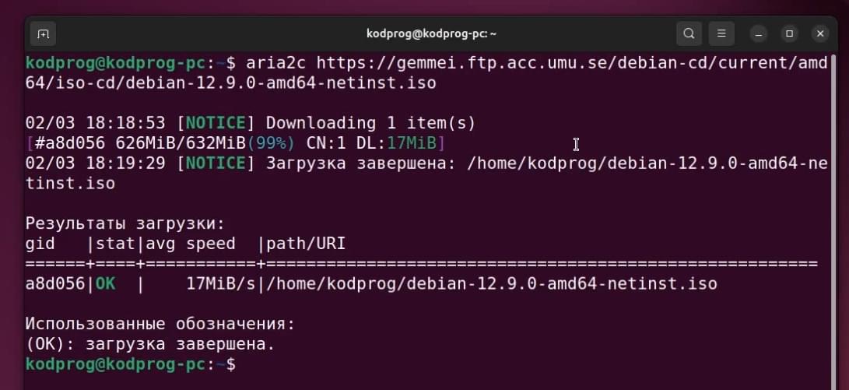Open the terminal search
Image resolution: width=849 pixels, height=390 pixels.
689,33
